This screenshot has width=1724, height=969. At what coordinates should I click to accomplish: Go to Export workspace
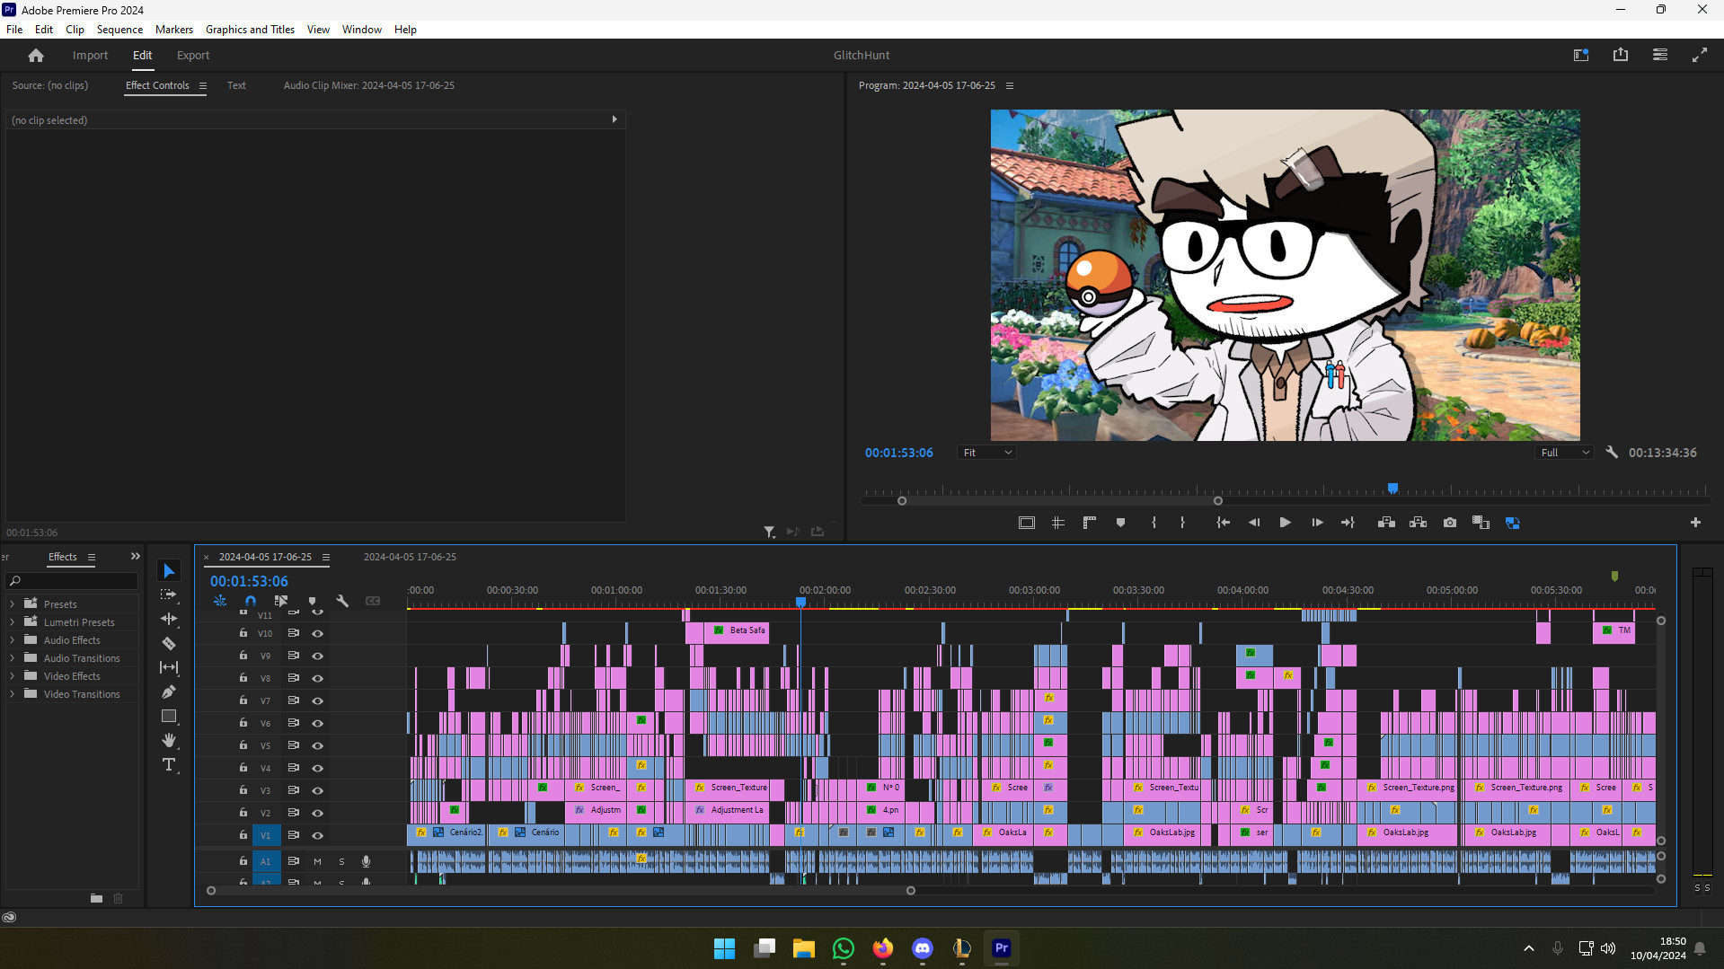193,55
